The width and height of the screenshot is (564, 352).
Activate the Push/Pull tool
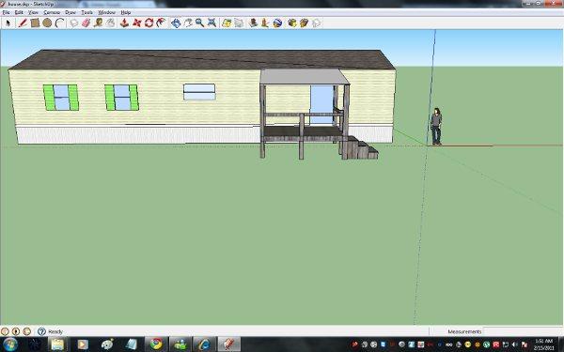(x=124, y=23)
